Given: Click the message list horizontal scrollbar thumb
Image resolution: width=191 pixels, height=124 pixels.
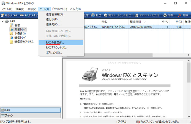Looking at the screenshot, I should coord(118,55).
